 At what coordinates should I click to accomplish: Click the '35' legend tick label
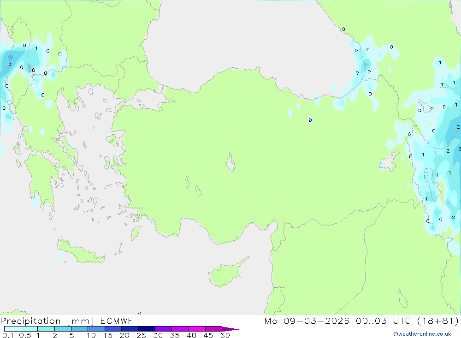(175, 335)
